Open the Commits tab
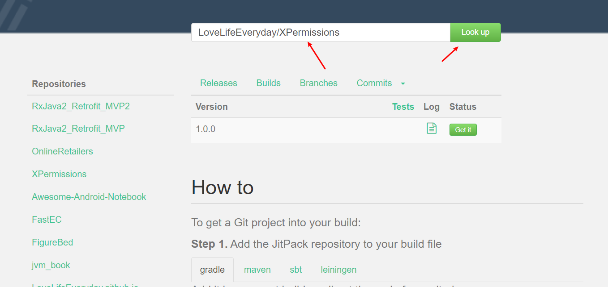 coord(374,83)
